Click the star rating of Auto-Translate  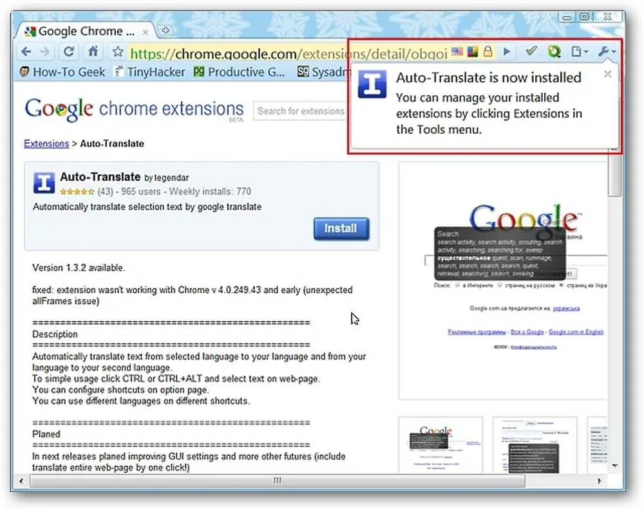coord(77,192)
